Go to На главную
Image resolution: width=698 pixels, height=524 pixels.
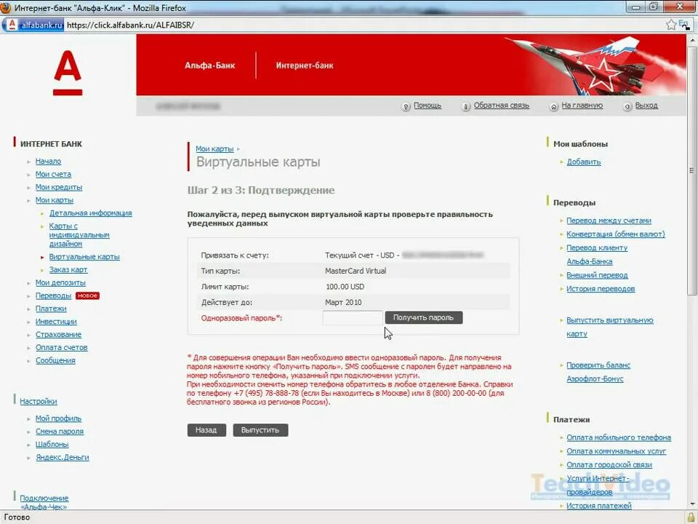(582, 106)
